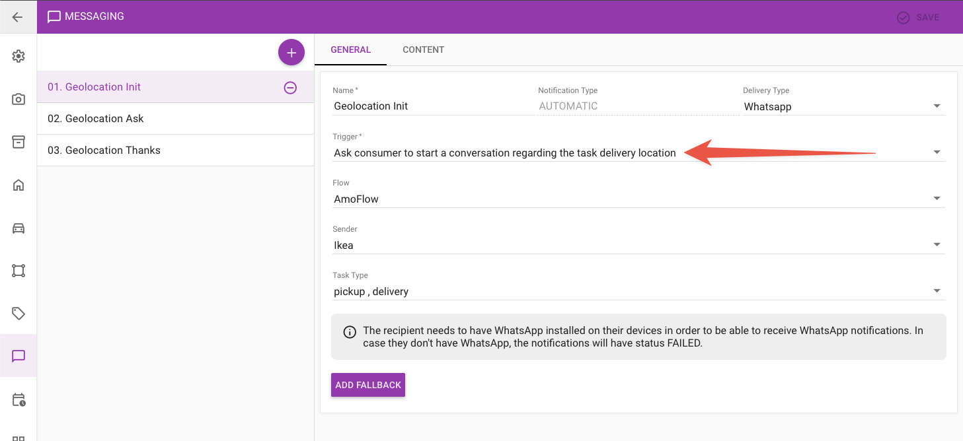Screen dimensions: 963x441
Task: Edit the Name field Geolocation Init
Action: coord(434,106)
